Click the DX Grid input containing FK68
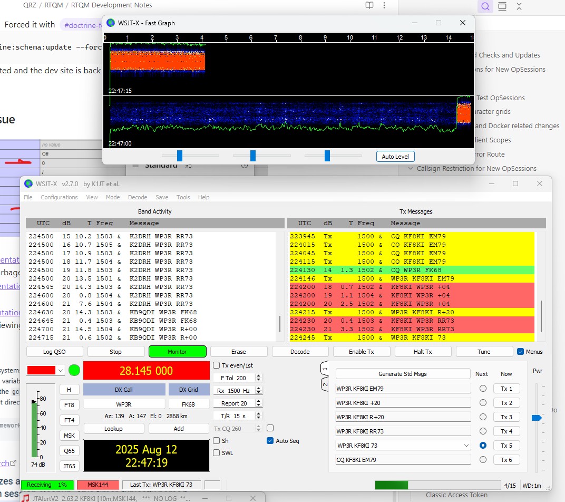Viewport: 565px width, 502px height. coord(189,404)
